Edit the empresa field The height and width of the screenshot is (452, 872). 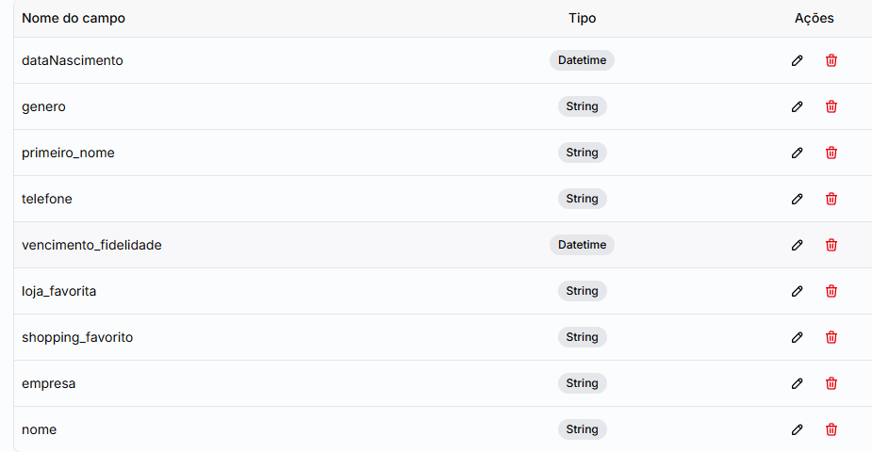(797, 383)
